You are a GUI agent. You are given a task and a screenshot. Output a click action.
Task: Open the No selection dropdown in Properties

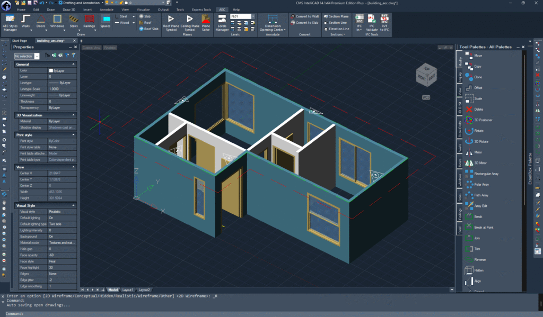(37, 56)
